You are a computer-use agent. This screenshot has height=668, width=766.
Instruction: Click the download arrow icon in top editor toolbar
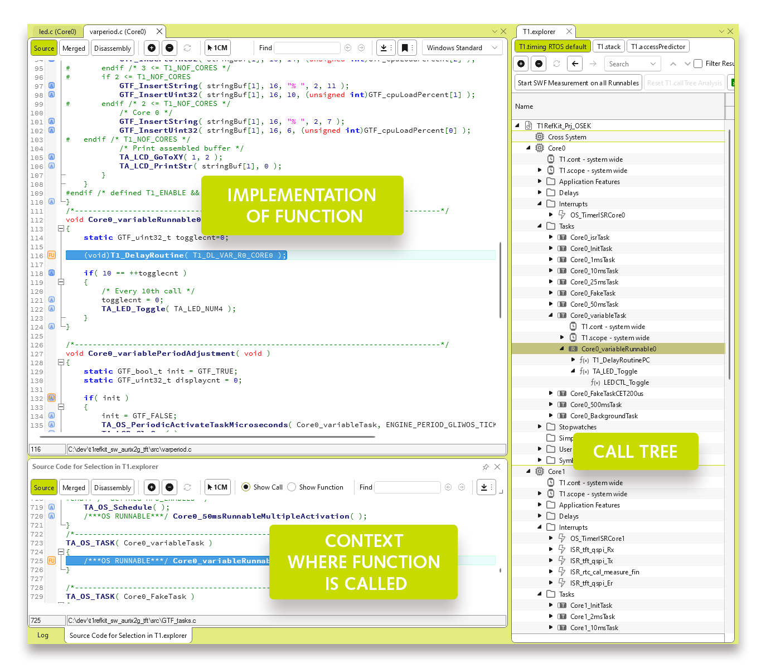384,48
